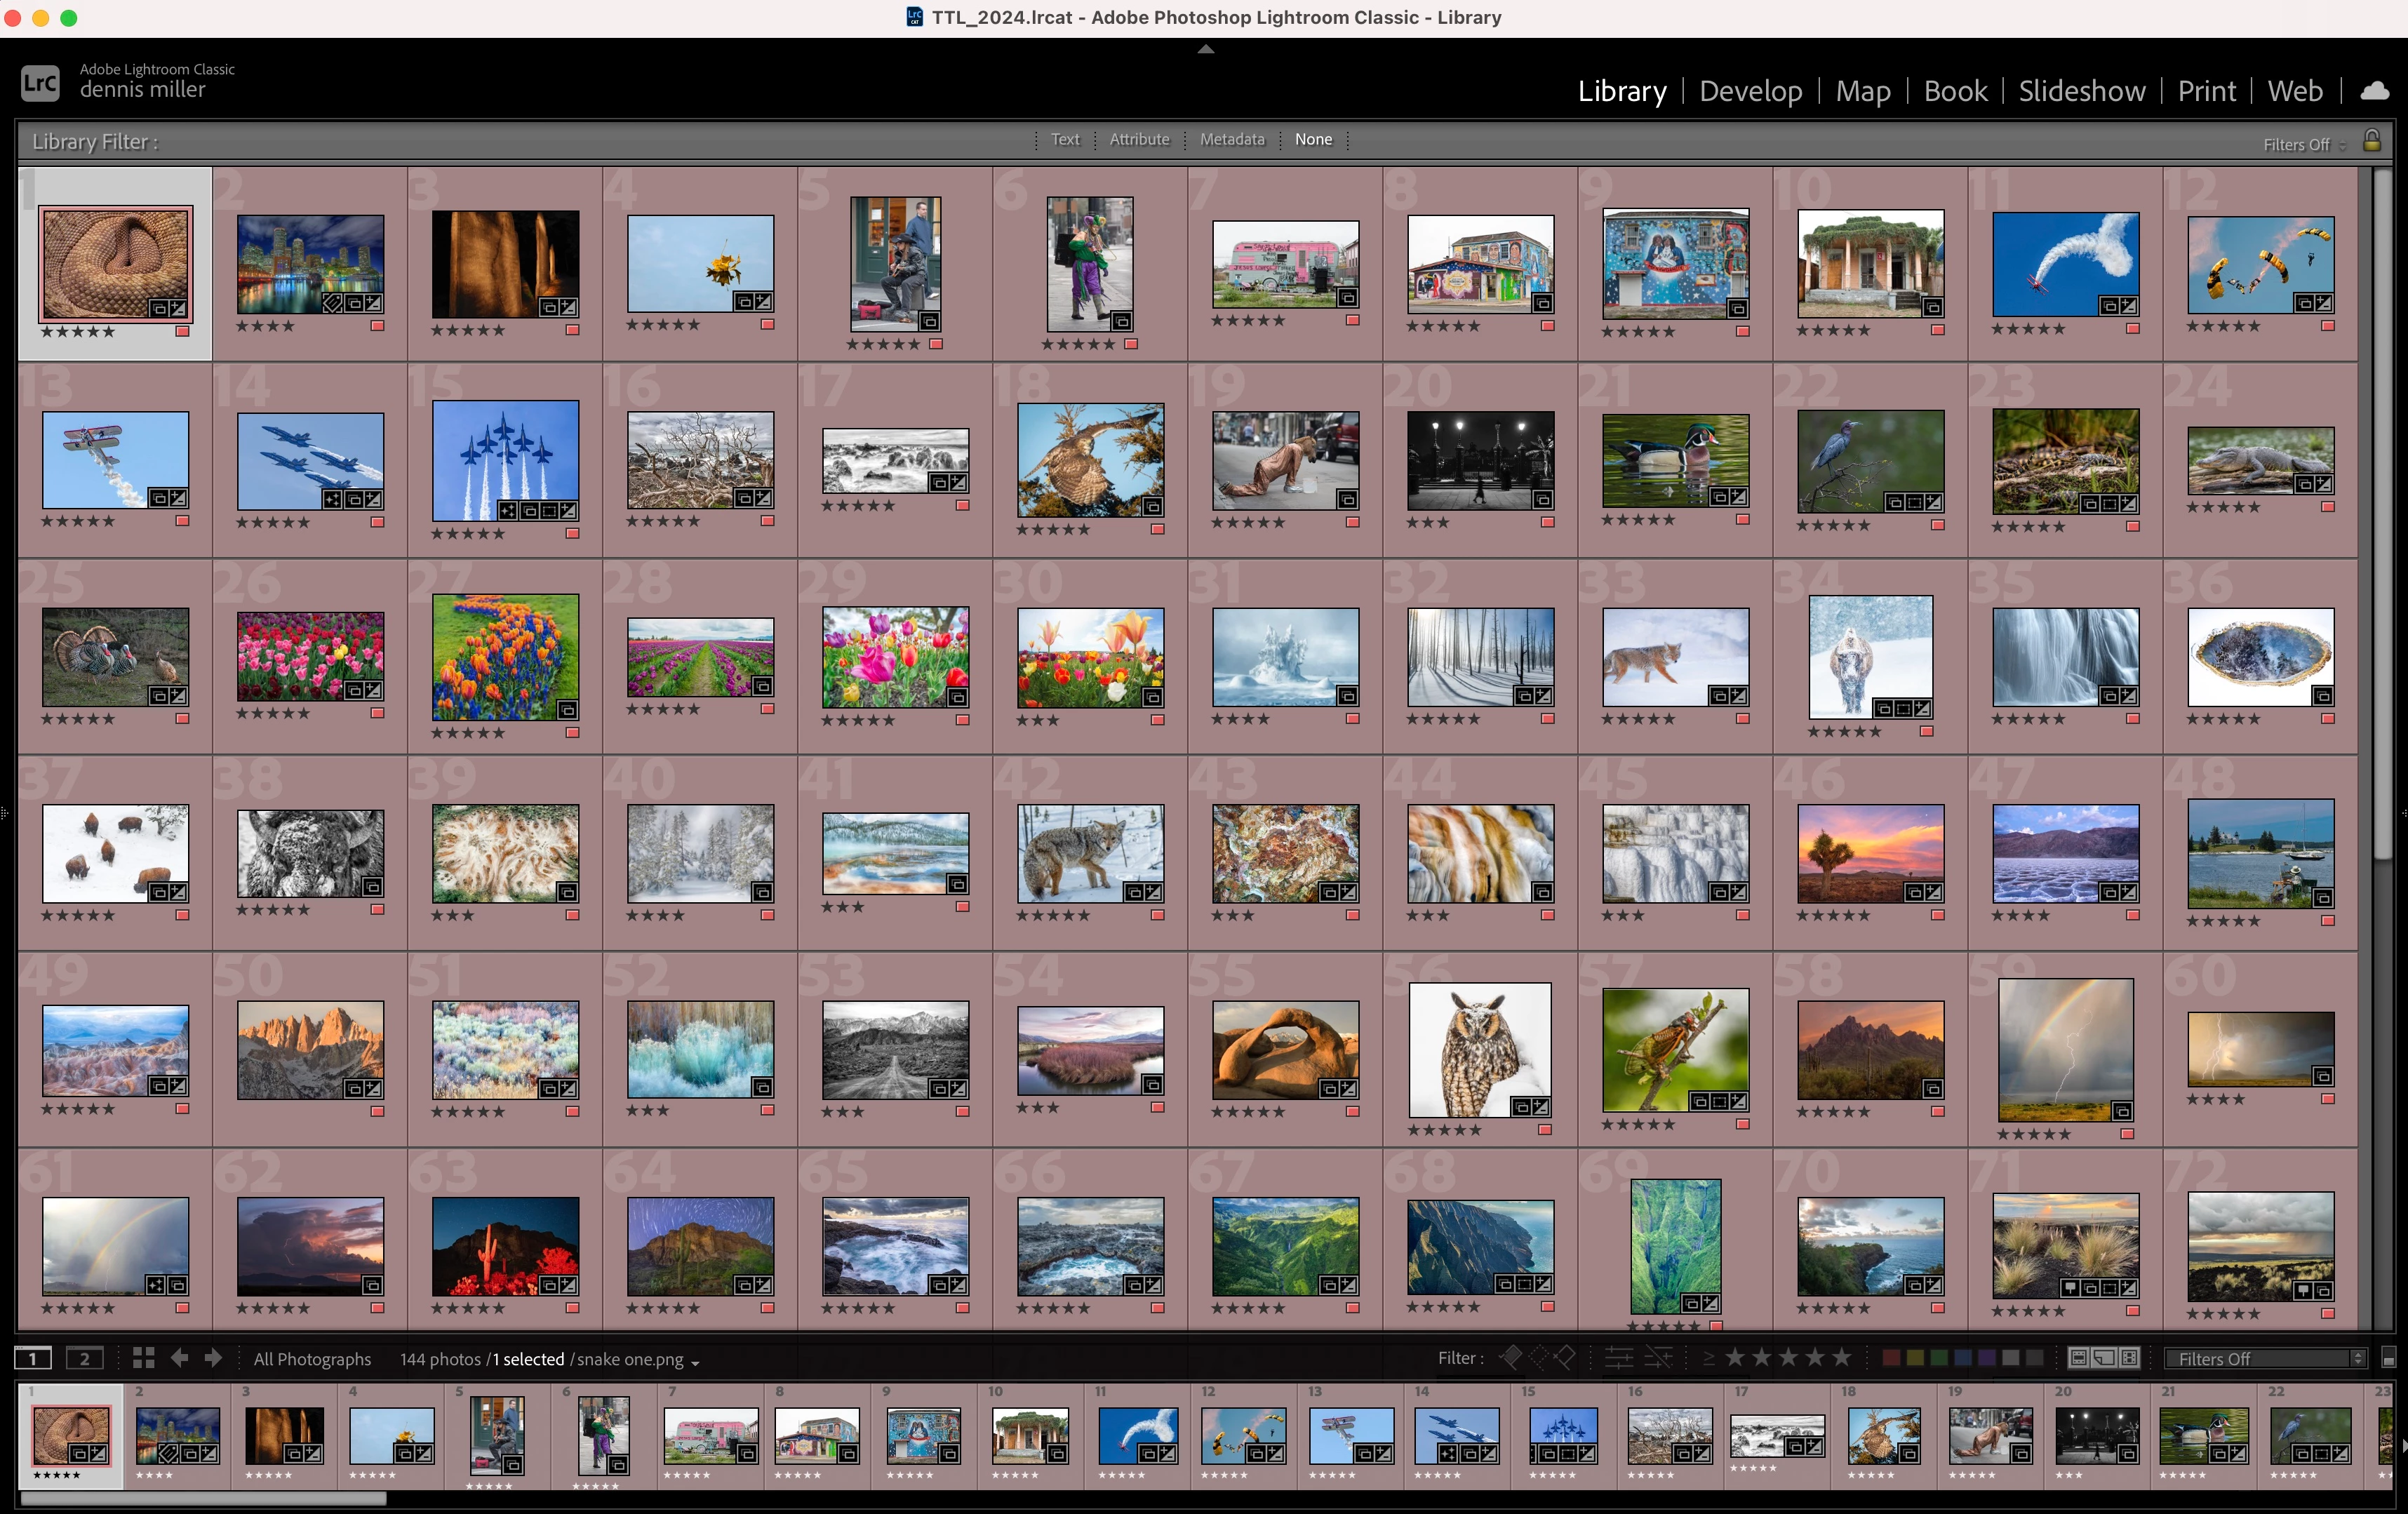Viewport: 2408px width, 1514px height.
Task: Toggle the filmstrip filter switch at far right
Action: 2389,1358
